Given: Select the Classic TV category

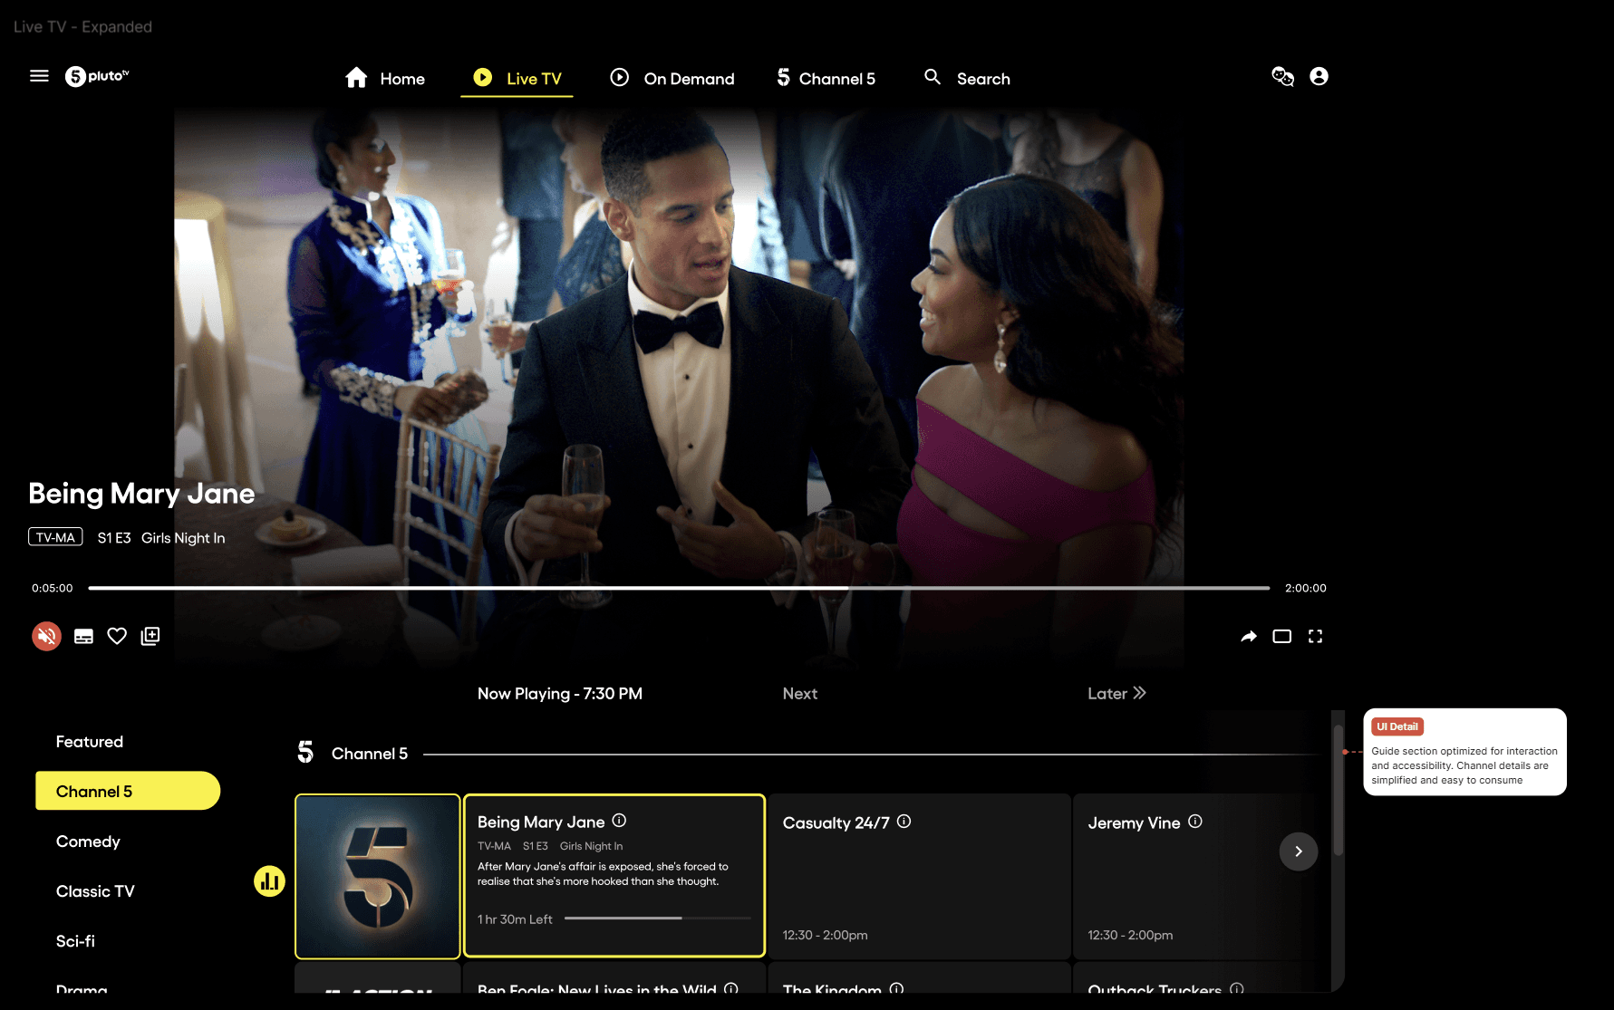Looking at the screenshot, I should point(95,891).
